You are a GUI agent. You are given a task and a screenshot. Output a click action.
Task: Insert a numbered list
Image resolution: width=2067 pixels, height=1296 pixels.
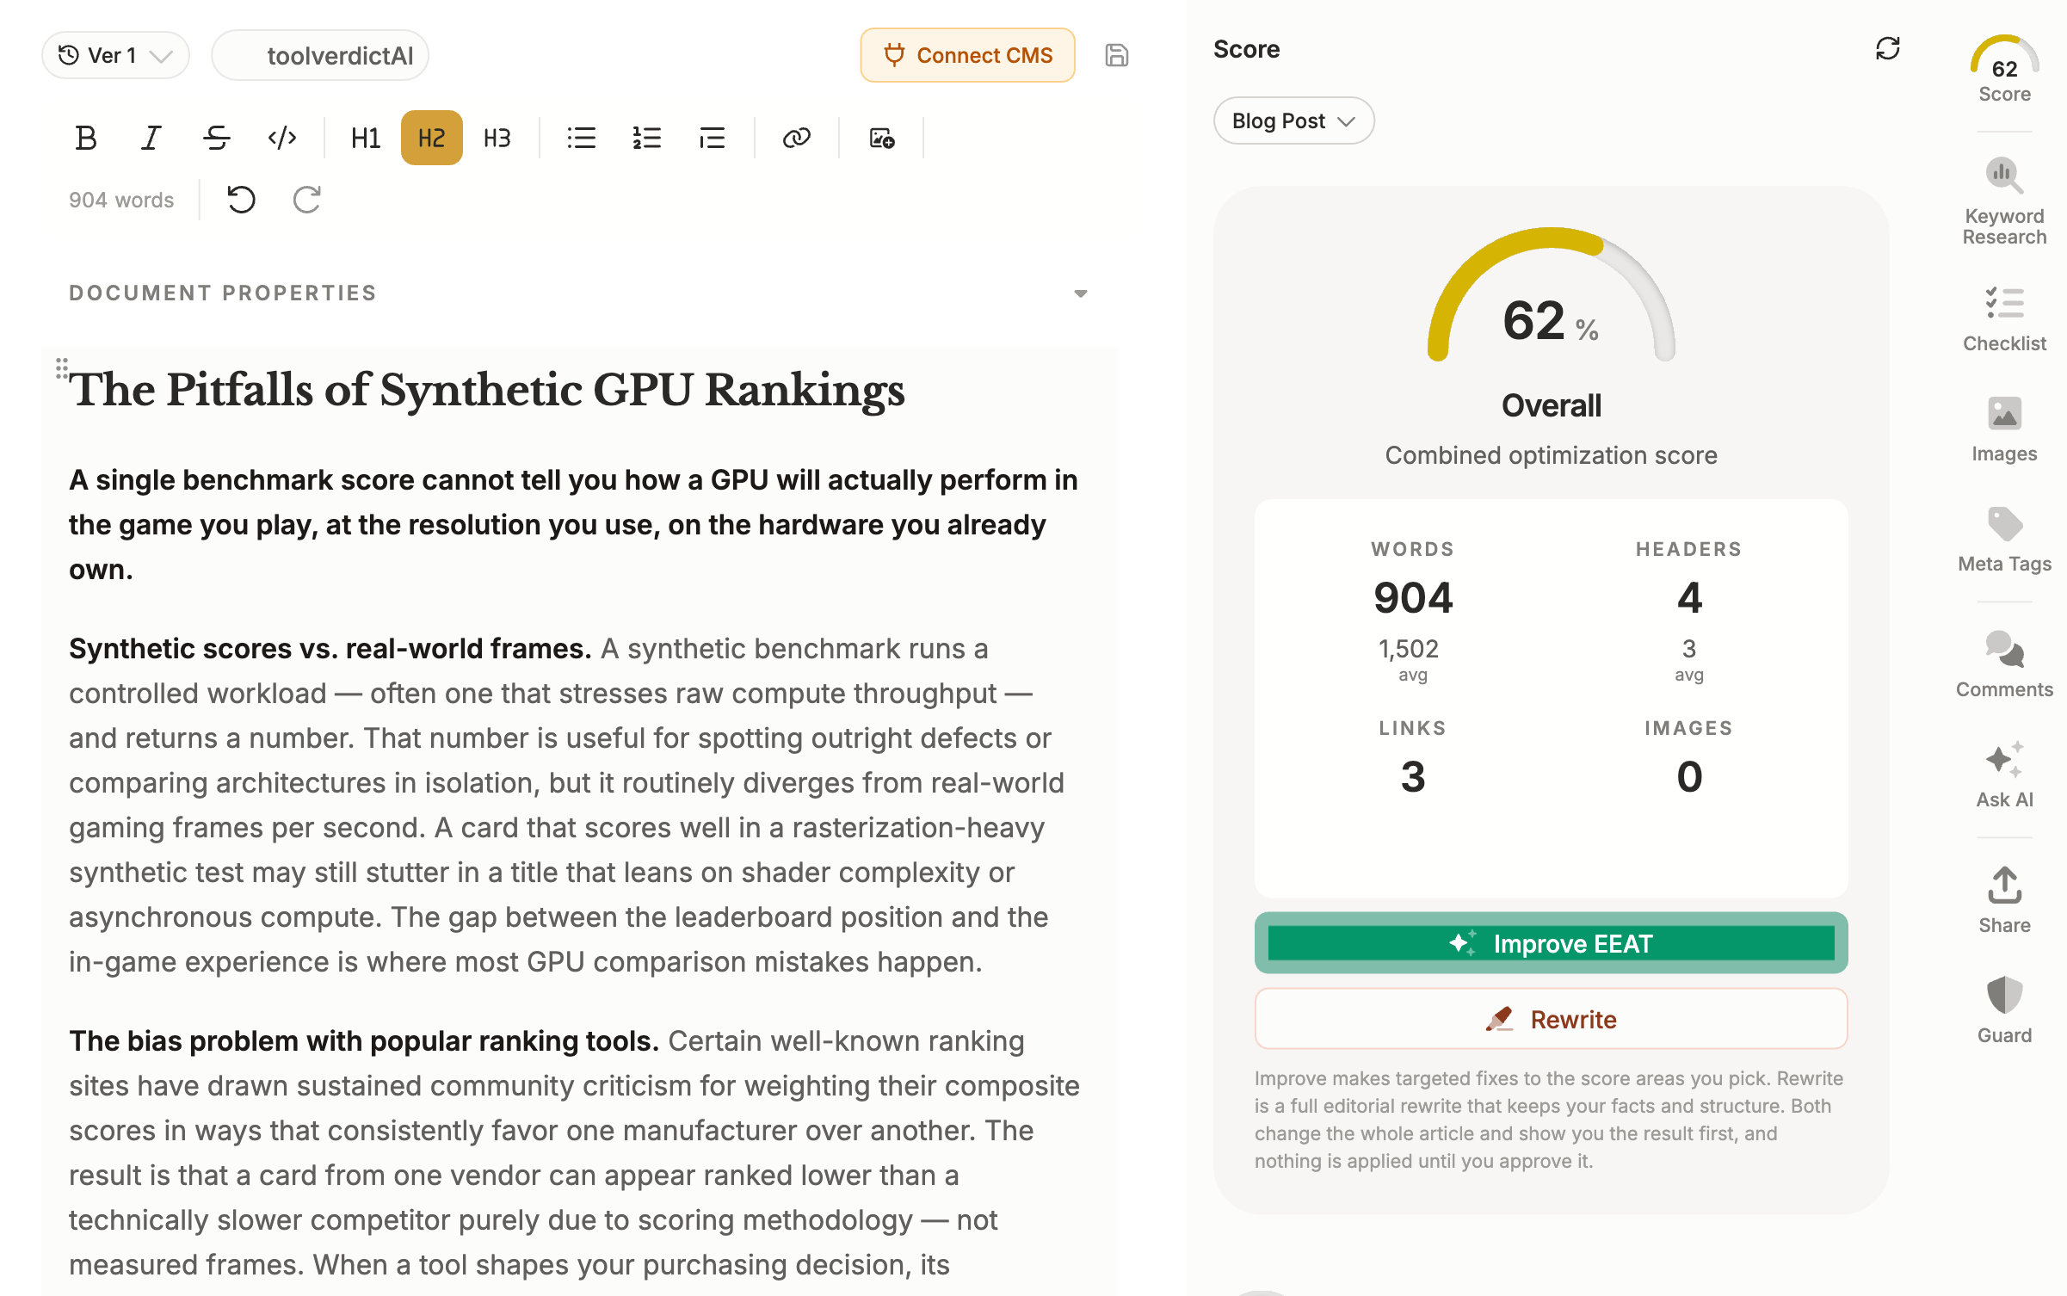pyautogui.click(x=647, y=138)
